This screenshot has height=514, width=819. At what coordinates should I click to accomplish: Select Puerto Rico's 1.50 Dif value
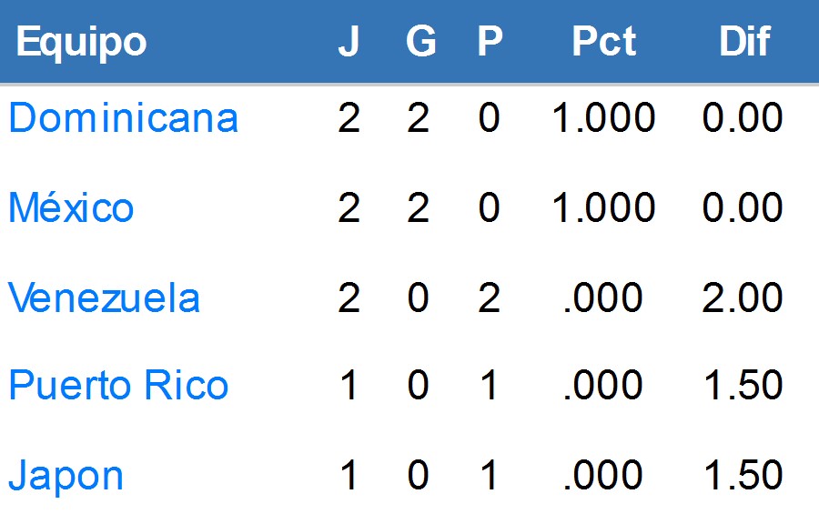pyautogui.click(x=743, y=386)
